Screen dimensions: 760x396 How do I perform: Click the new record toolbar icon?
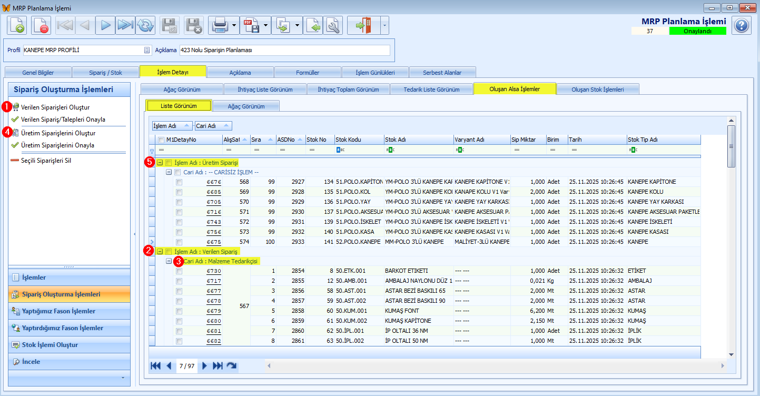coord(17,25)
